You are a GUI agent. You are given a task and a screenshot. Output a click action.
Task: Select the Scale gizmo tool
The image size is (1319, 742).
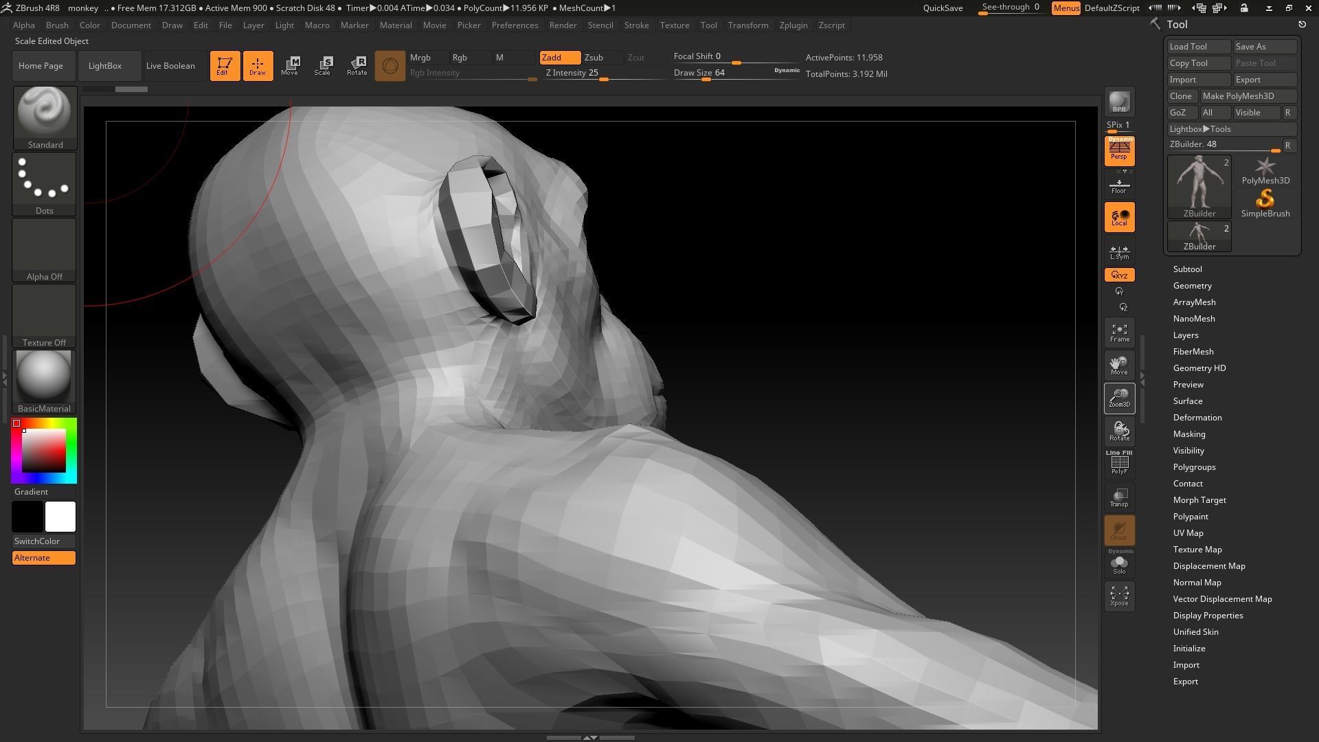tap(323, 66)
